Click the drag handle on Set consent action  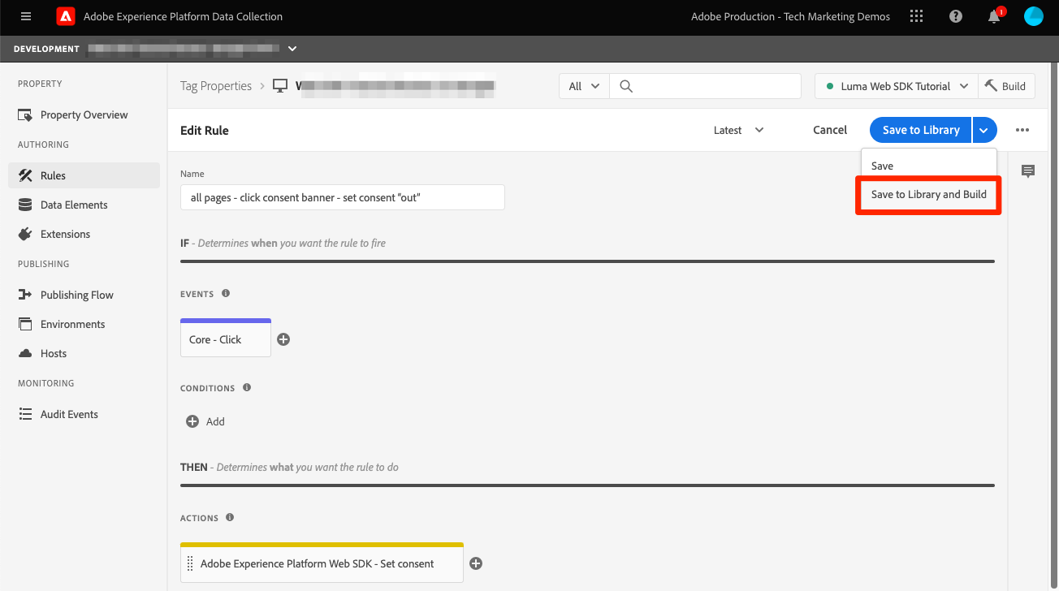(190, 563)
